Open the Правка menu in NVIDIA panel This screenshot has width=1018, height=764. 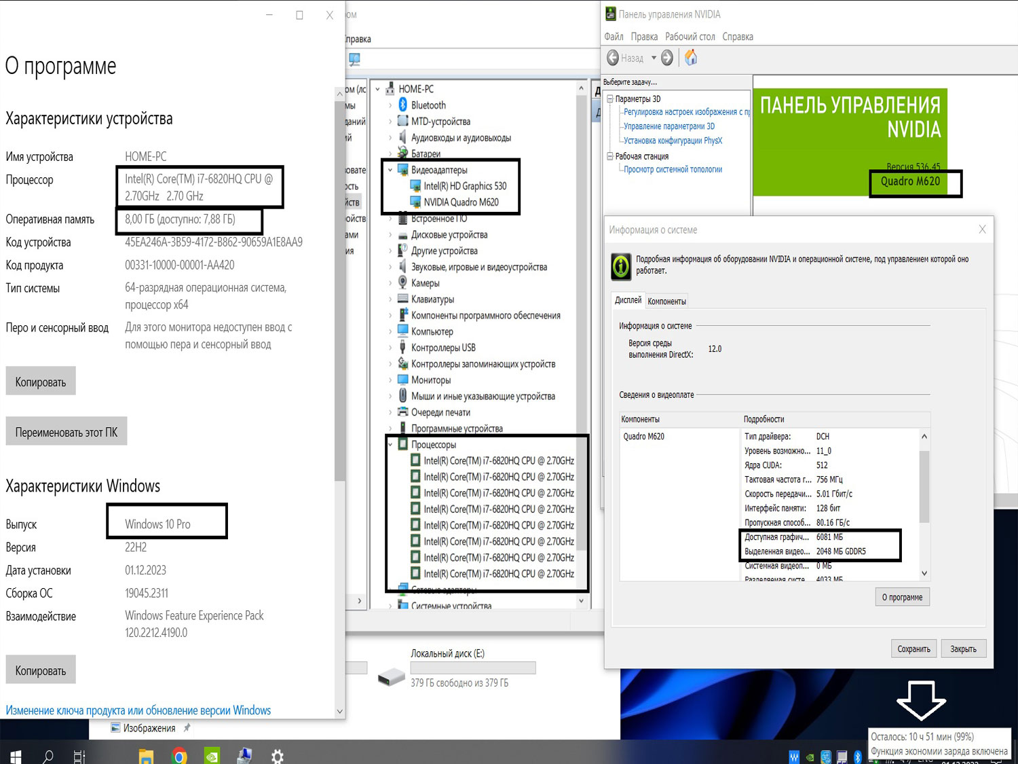point(644,37)
